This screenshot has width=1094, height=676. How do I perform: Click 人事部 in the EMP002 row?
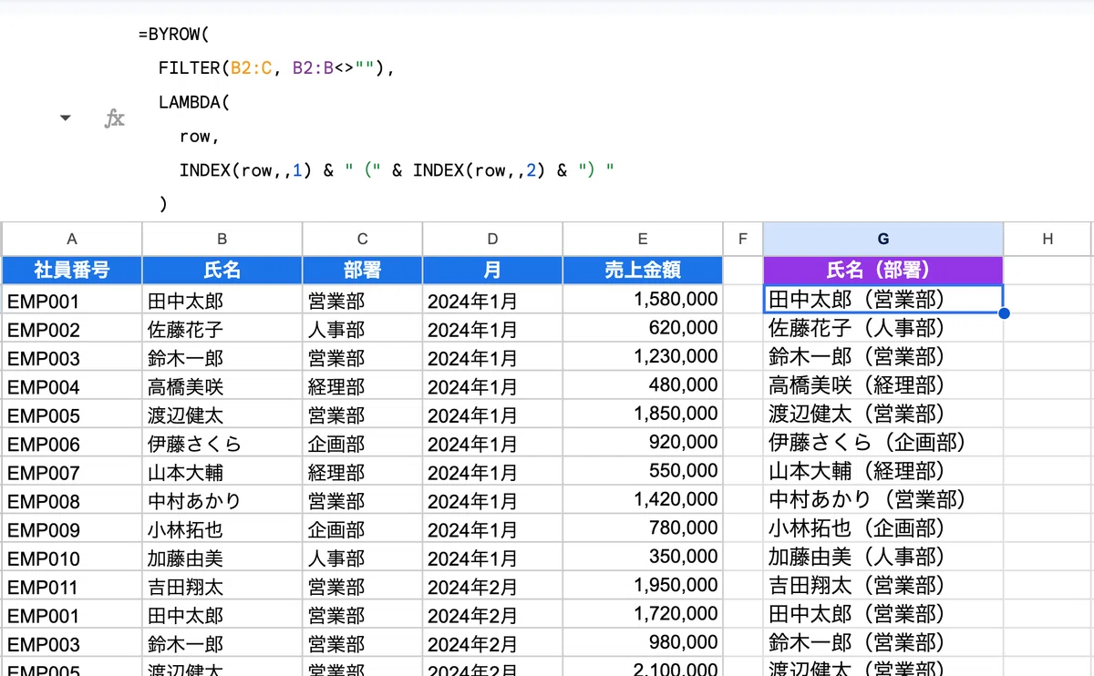pyautogui.click(x=362, y=329)
